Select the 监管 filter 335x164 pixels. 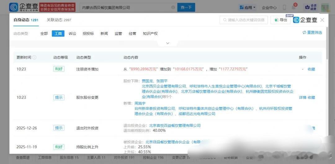click(118, 33)
